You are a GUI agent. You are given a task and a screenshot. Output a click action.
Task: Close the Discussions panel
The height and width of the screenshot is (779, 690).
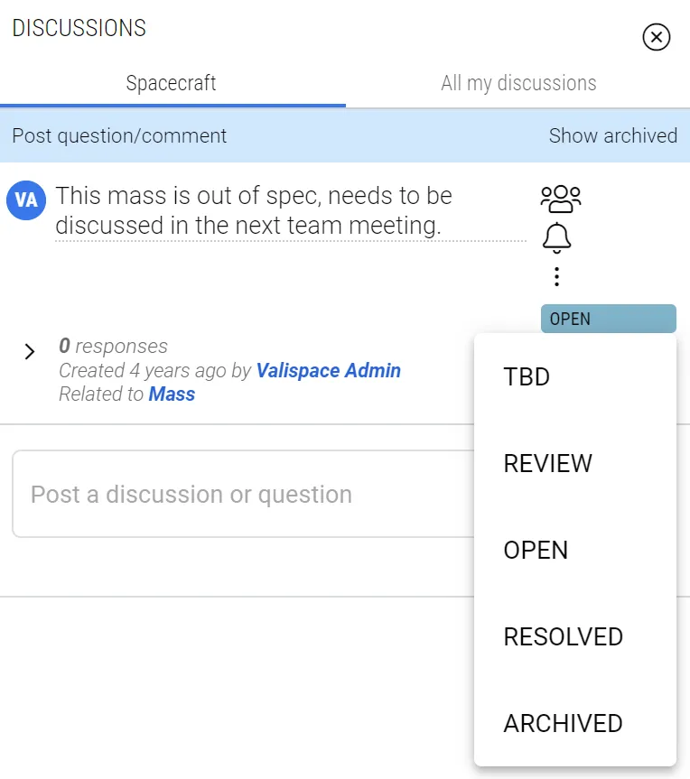pyautogui.click(x=657, y=37)
